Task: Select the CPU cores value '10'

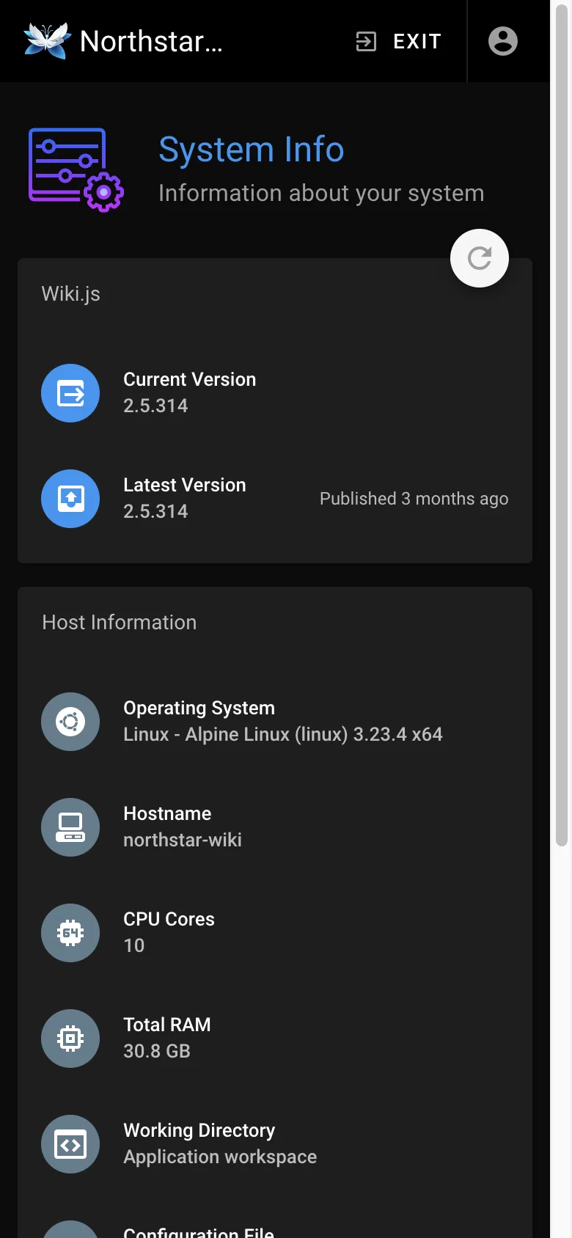Action: [134, 945]
